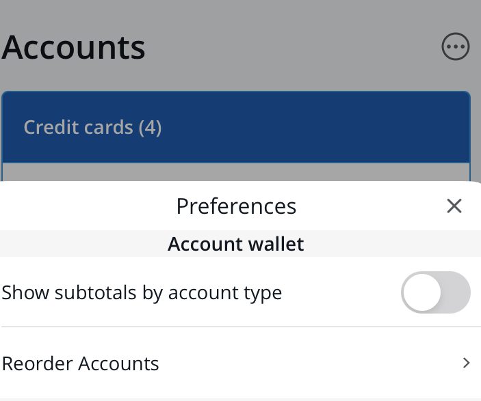The width and height of the screenshot is (481, 401).
Task: Click the empty right side of Credit cards bar
Action: pos(342,127)
